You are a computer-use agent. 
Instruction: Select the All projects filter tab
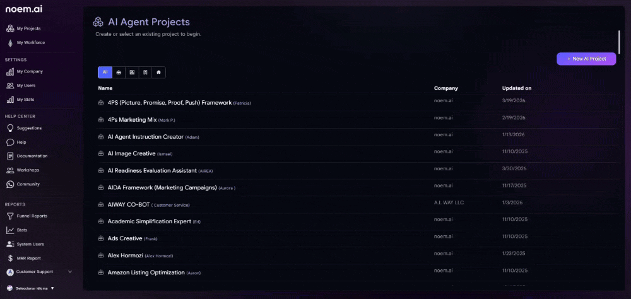pyautogui.click(x=105, y=73)
